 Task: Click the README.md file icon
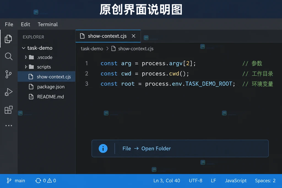31,97
